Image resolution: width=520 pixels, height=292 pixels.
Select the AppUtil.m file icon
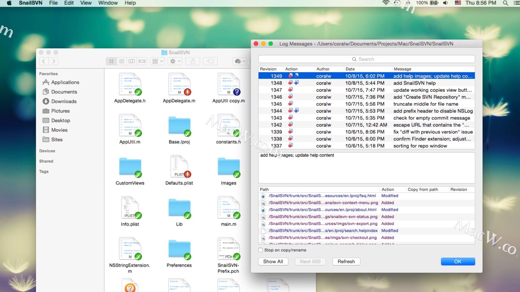(130, 125)
